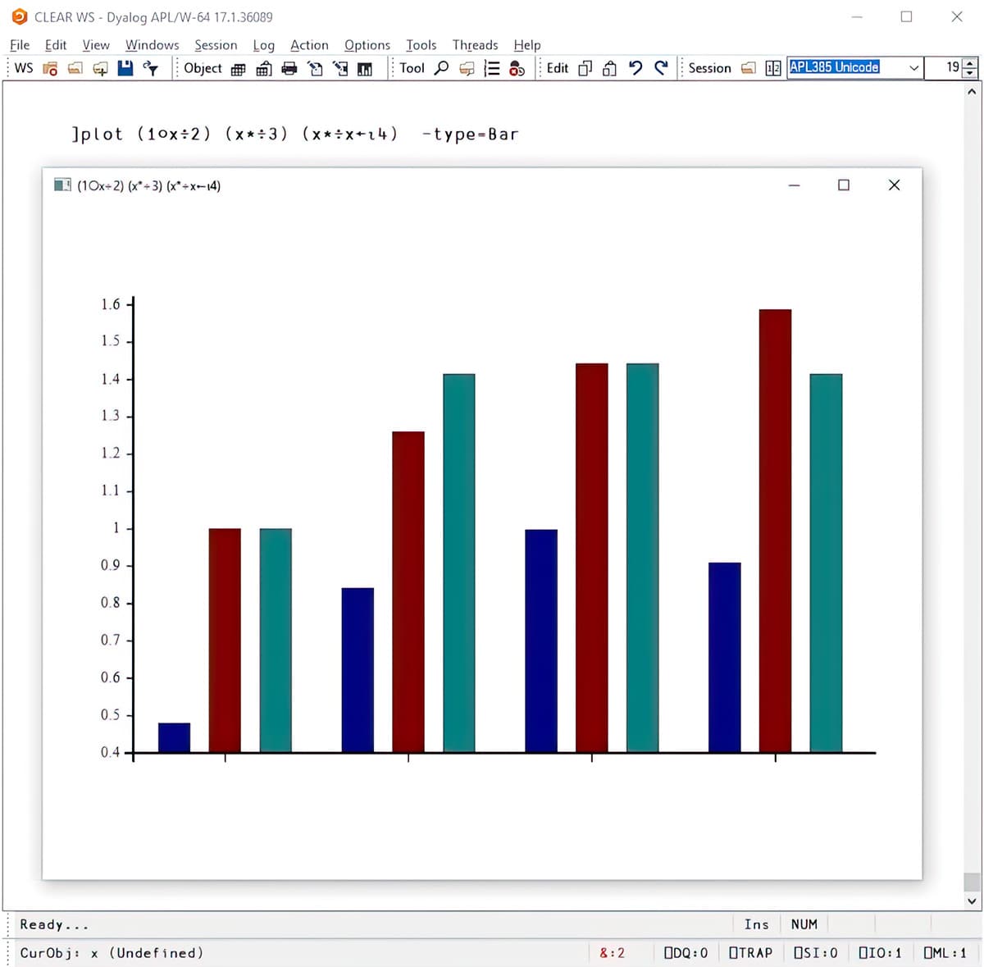Click the red circles interrupt icon
Viewport: 984px width, 967px height.
click(x=517, y=69)
